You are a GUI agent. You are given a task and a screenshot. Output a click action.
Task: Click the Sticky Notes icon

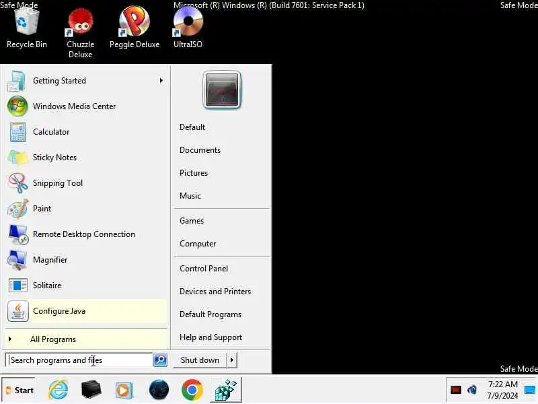click(17, 158)
